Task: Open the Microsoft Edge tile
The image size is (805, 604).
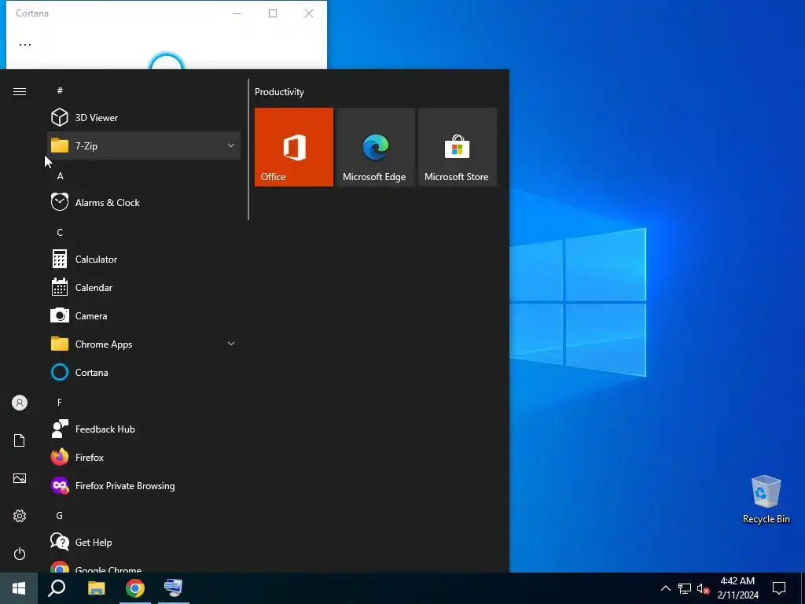Action: click(x=375, y=147)
